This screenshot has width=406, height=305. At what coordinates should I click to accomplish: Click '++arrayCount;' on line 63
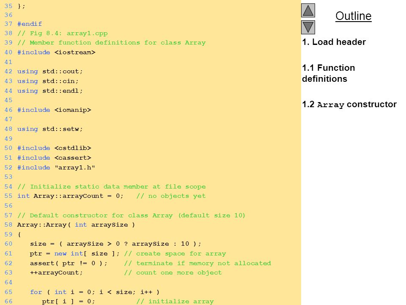click(56, 272)
